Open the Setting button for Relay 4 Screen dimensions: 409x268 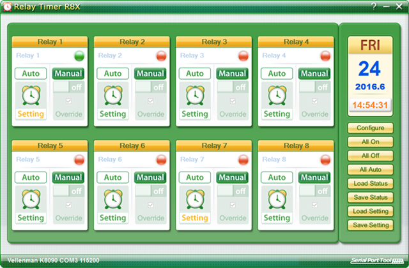coord(277,114)
